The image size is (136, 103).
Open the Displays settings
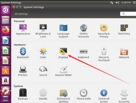[63, 53]
